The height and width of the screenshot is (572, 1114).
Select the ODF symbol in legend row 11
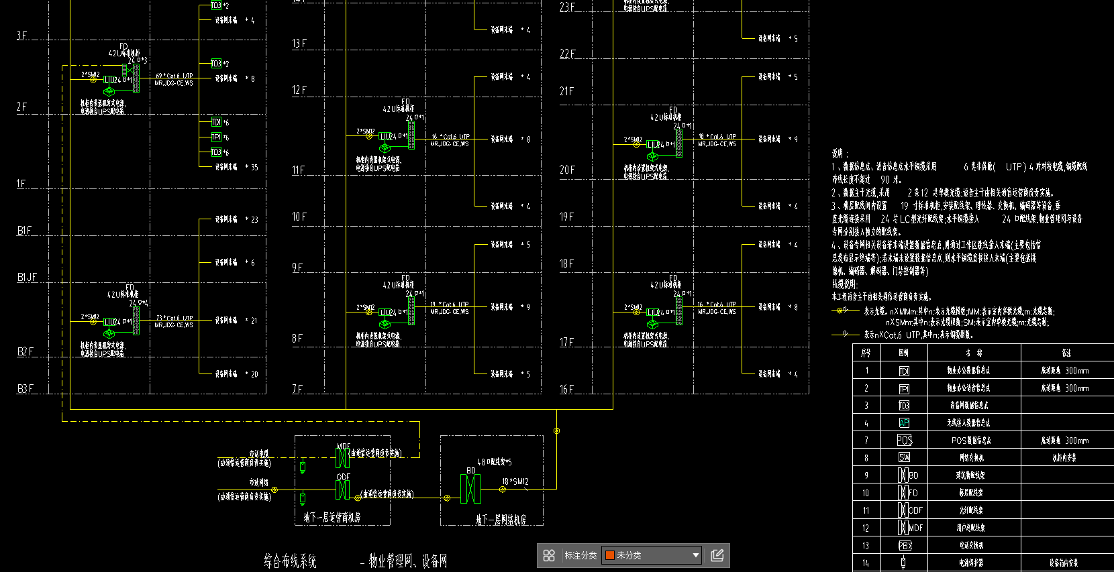(911, 510)
